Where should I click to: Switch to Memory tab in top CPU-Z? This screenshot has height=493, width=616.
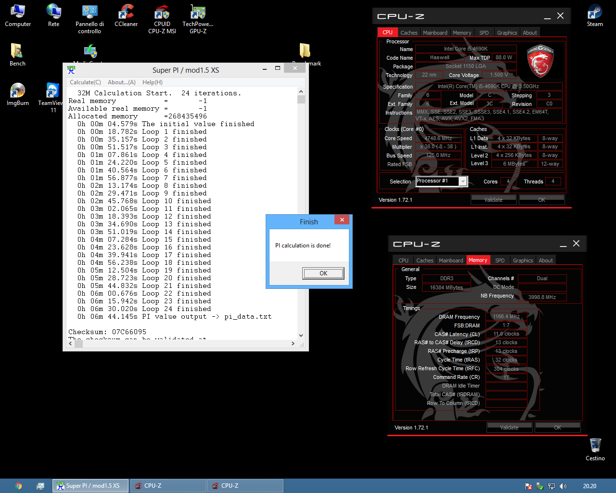(x=462, y=33)
